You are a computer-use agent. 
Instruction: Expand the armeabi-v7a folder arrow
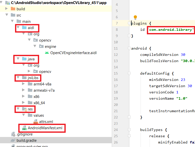(x=23, y=90)
